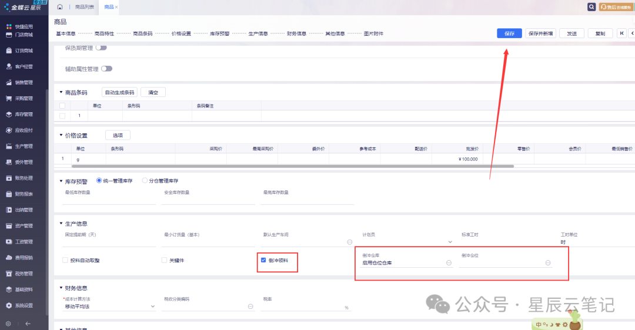Viewport: 635px width, 330px height.
Task: Switch to the 商品列表 tab
Action: [x=84, y=7]
